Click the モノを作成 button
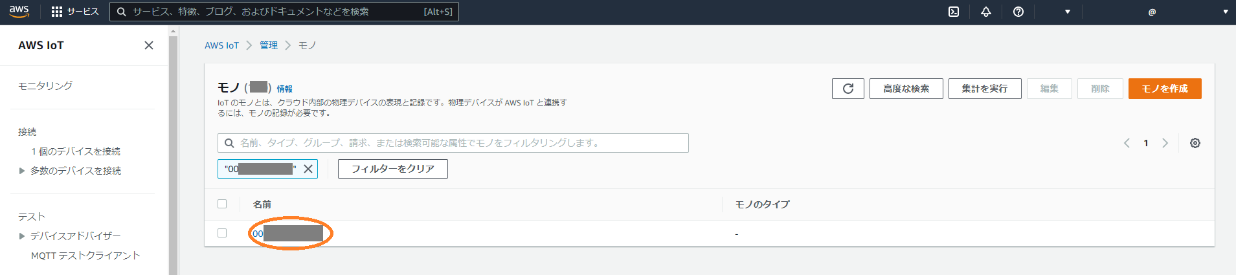 [x=1164, y=89]
